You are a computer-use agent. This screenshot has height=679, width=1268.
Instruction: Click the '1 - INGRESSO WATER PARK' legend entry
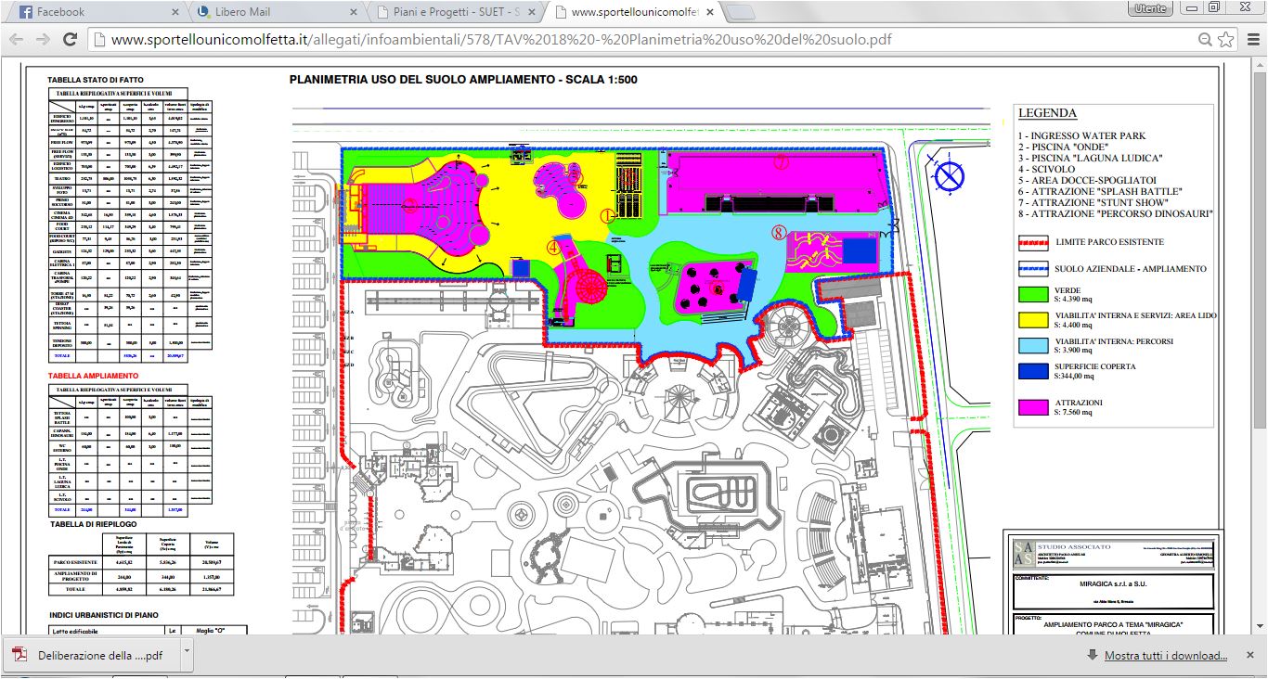tap(1083, 136)
